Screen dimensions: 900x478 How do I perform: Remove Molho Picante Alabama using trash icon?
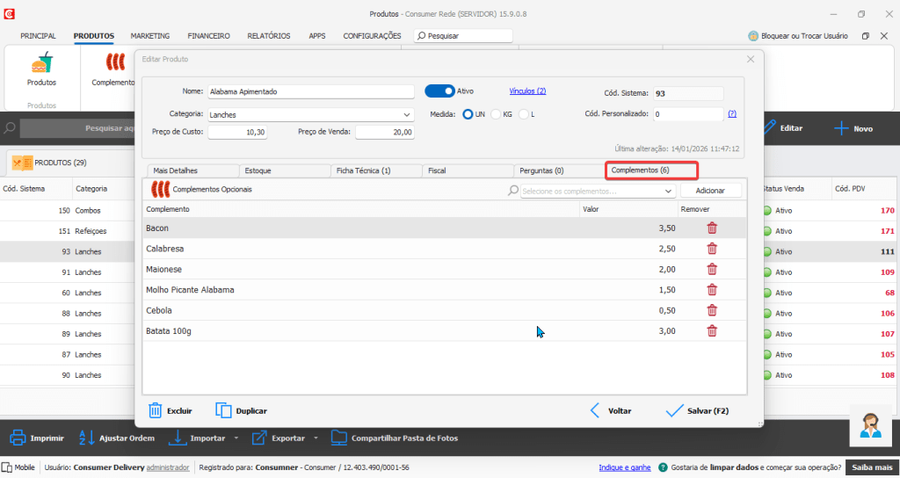click(712, 290)
